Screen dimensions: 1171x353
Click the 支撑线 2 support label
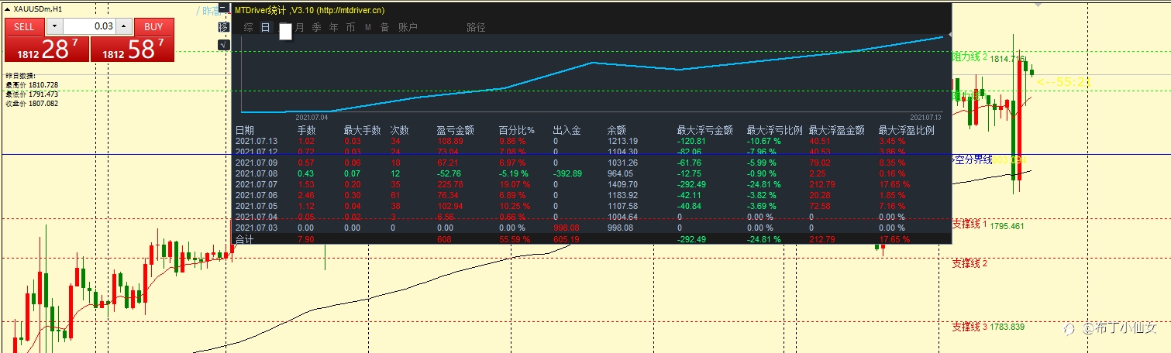(x=970, y=264)
